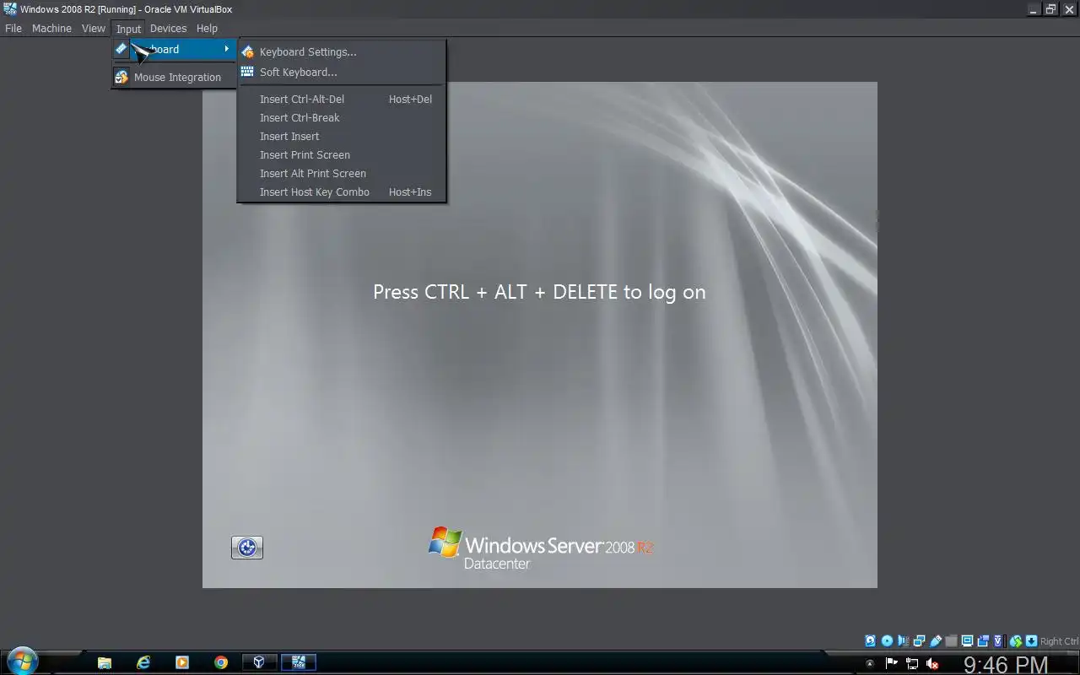Open Google Chrome from the taskbar

[x=221, y=662]
